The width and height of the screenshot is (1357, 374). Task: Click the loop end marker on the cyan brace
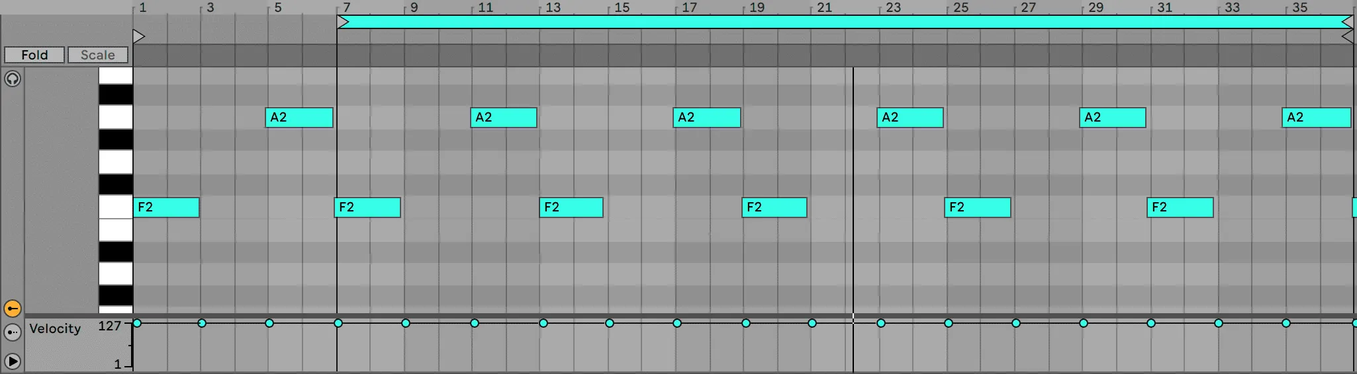[1347, 22]
